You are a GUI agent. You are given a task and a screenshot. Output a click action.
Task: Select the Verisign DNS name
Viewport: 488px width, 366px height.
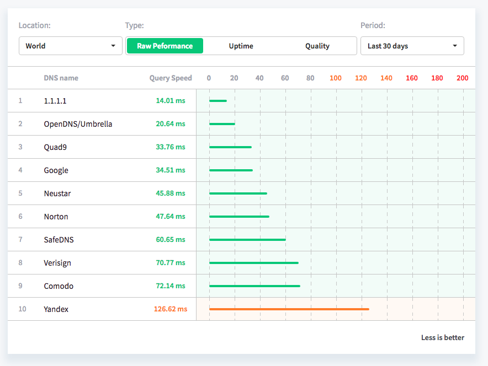57,263
